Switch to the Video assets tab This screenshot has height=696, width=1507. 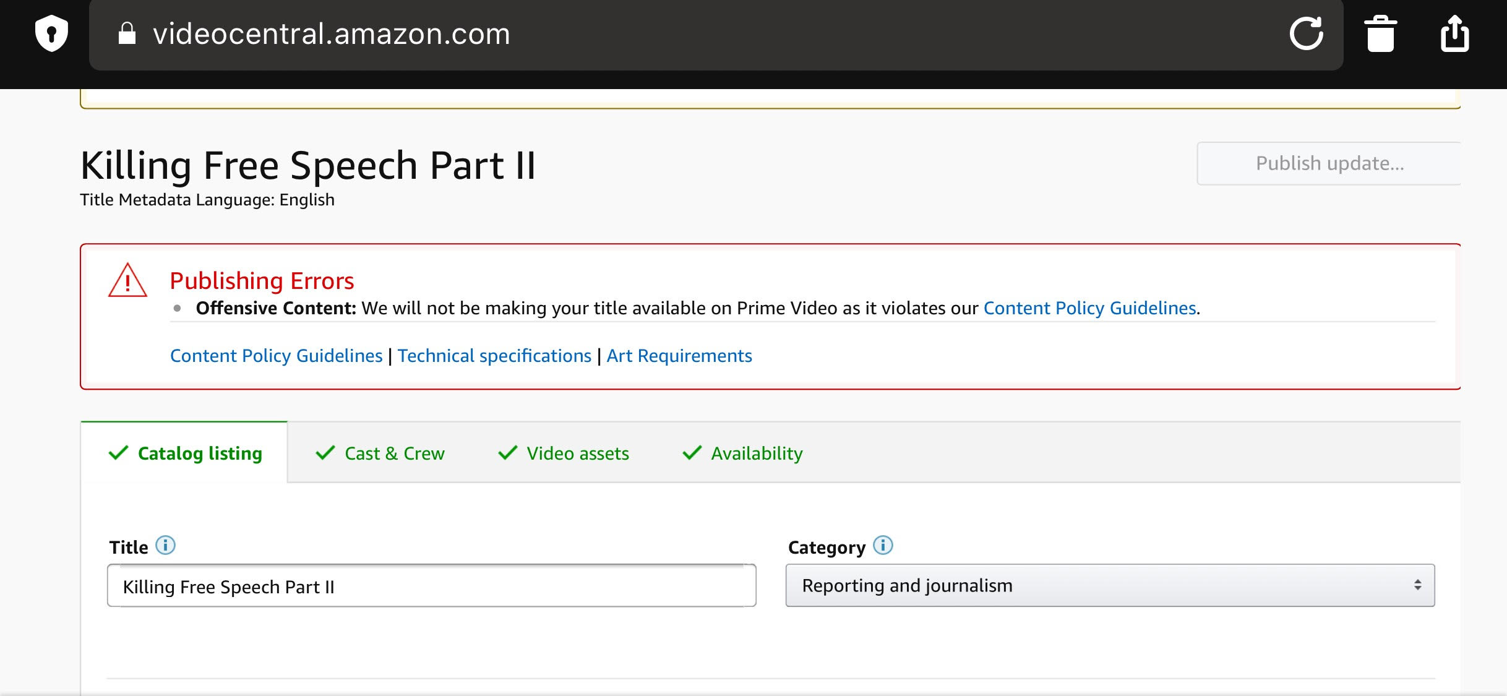[563, 453]
